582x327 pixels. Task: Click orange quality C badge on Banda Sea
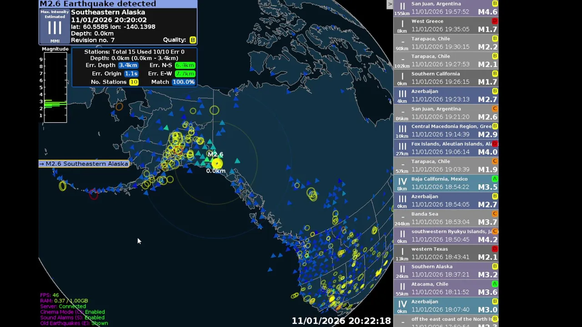495,214
